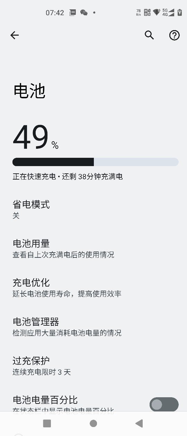
Task: Open 电池管理器 settings
Action: 93,327
